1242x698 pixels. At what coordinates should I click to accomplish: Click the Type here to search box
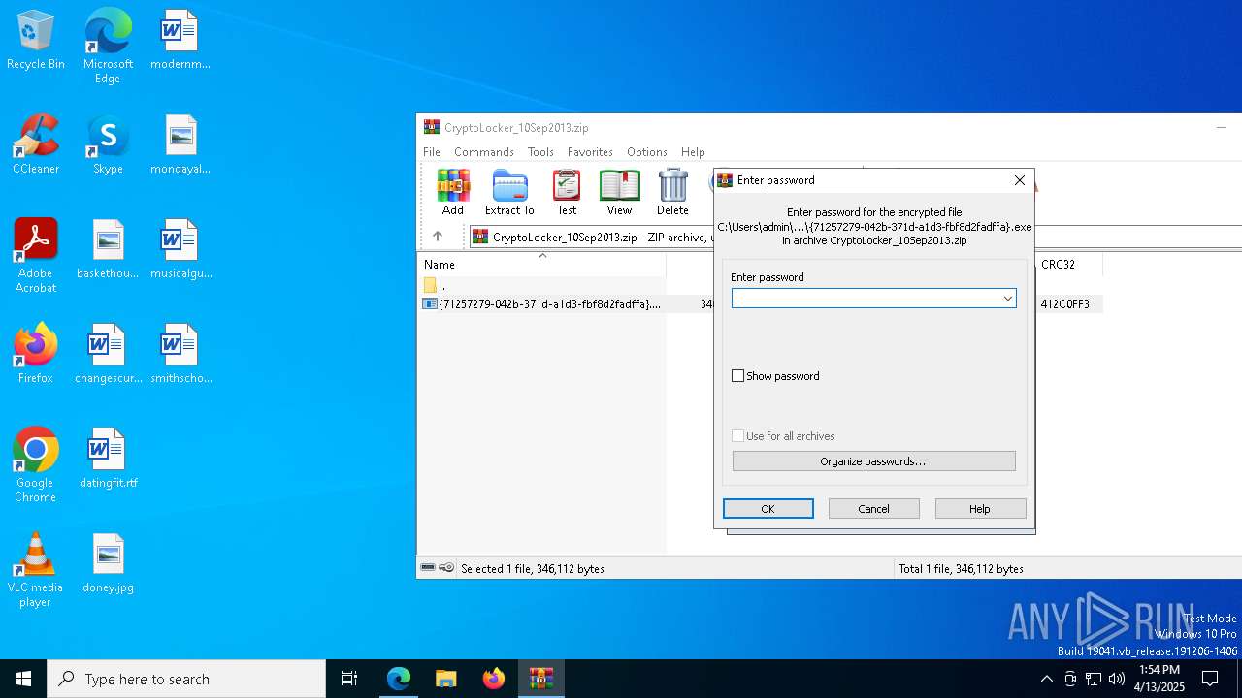[x=186, y=679]
